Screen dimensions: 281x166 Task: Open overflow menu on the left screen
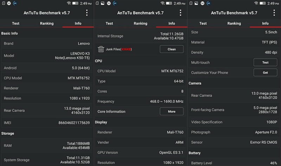point(87,13)
